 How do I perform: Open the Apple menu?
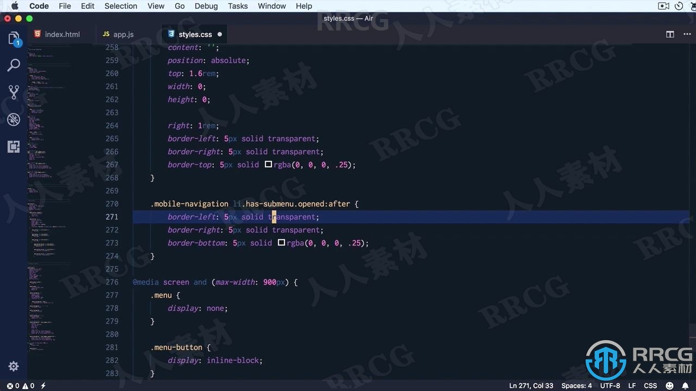(x=15, y=6)
